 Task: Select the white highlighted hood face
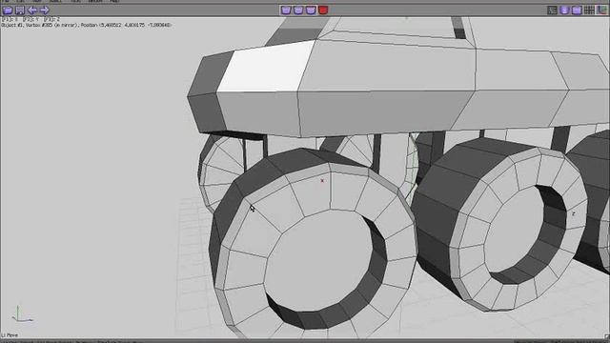point(266,68)
